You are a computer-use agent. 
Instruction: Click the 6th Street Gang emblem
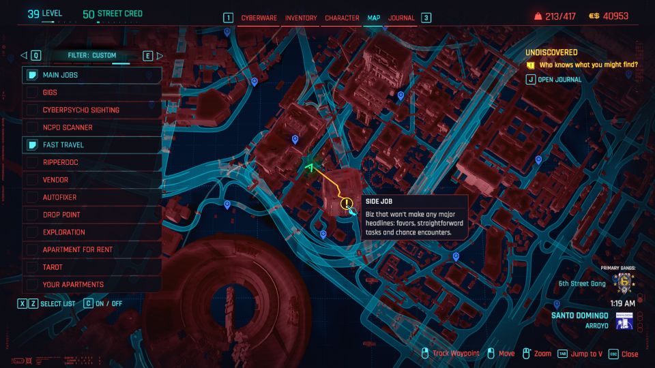[x=624, y=283]
